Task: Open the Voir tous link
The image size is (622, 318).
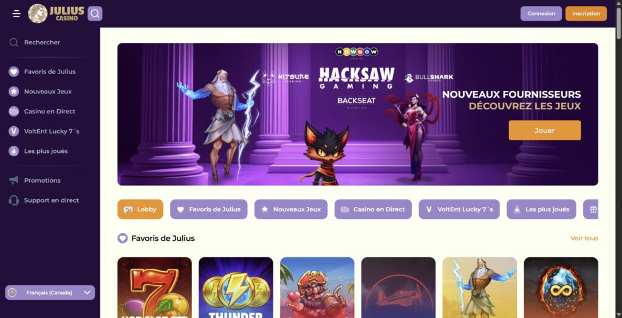Action: pos(584,238)
